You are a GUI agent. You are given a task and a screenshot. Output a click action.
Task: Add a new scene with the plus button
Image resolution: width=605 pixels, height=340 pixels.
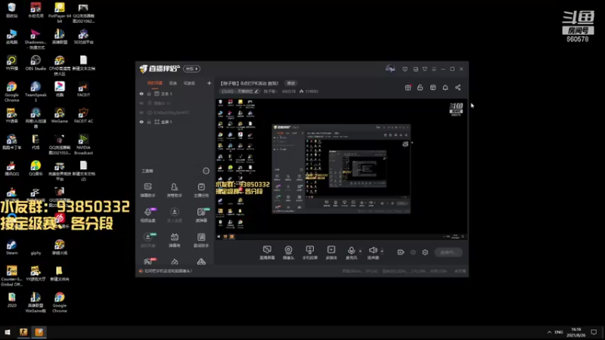[x=209, y=83]
